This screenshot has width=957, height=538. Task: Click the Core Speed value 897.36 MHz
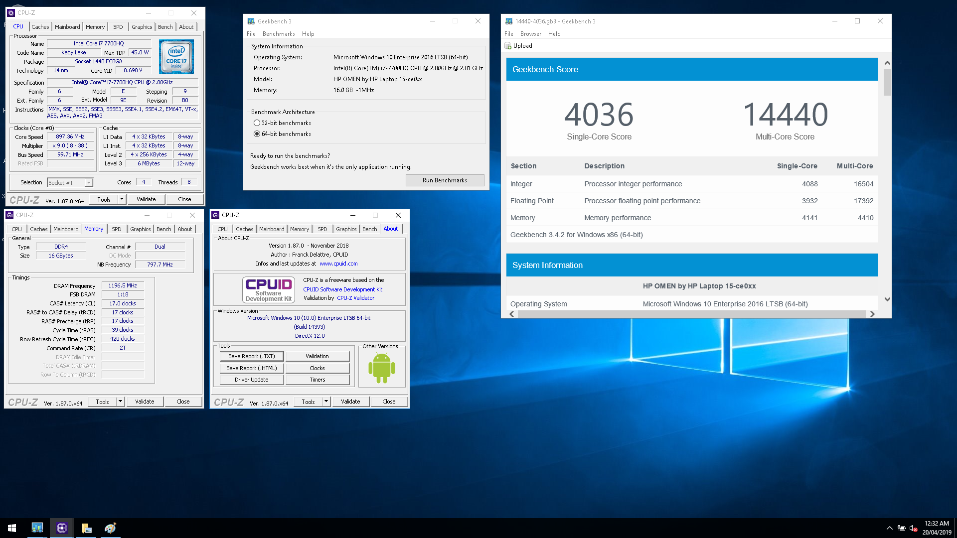click(70, 137)
